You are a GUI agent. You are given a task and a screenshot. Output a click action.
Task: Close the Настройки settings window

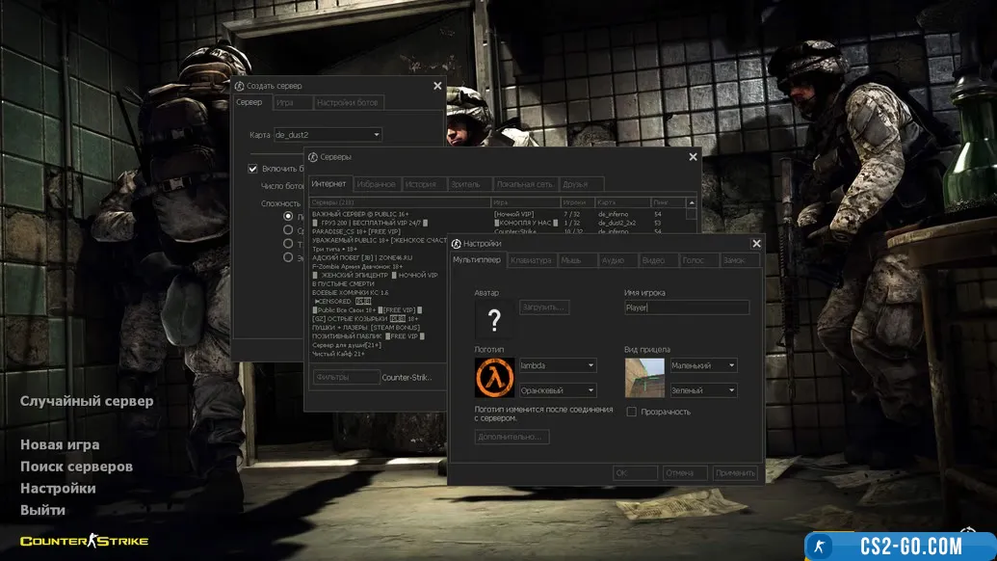point(756,245)
